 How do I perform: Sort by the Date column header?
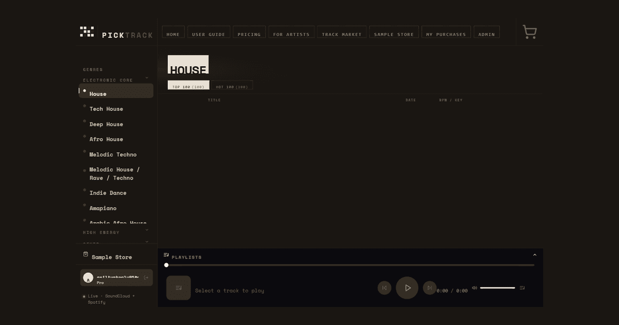coord(411,100)
